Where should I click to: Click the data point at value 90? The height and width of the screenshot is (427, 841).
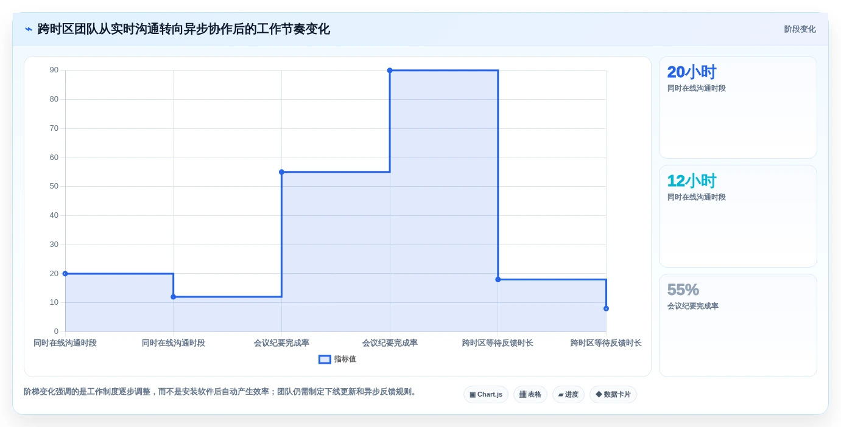tap(390, 71)
